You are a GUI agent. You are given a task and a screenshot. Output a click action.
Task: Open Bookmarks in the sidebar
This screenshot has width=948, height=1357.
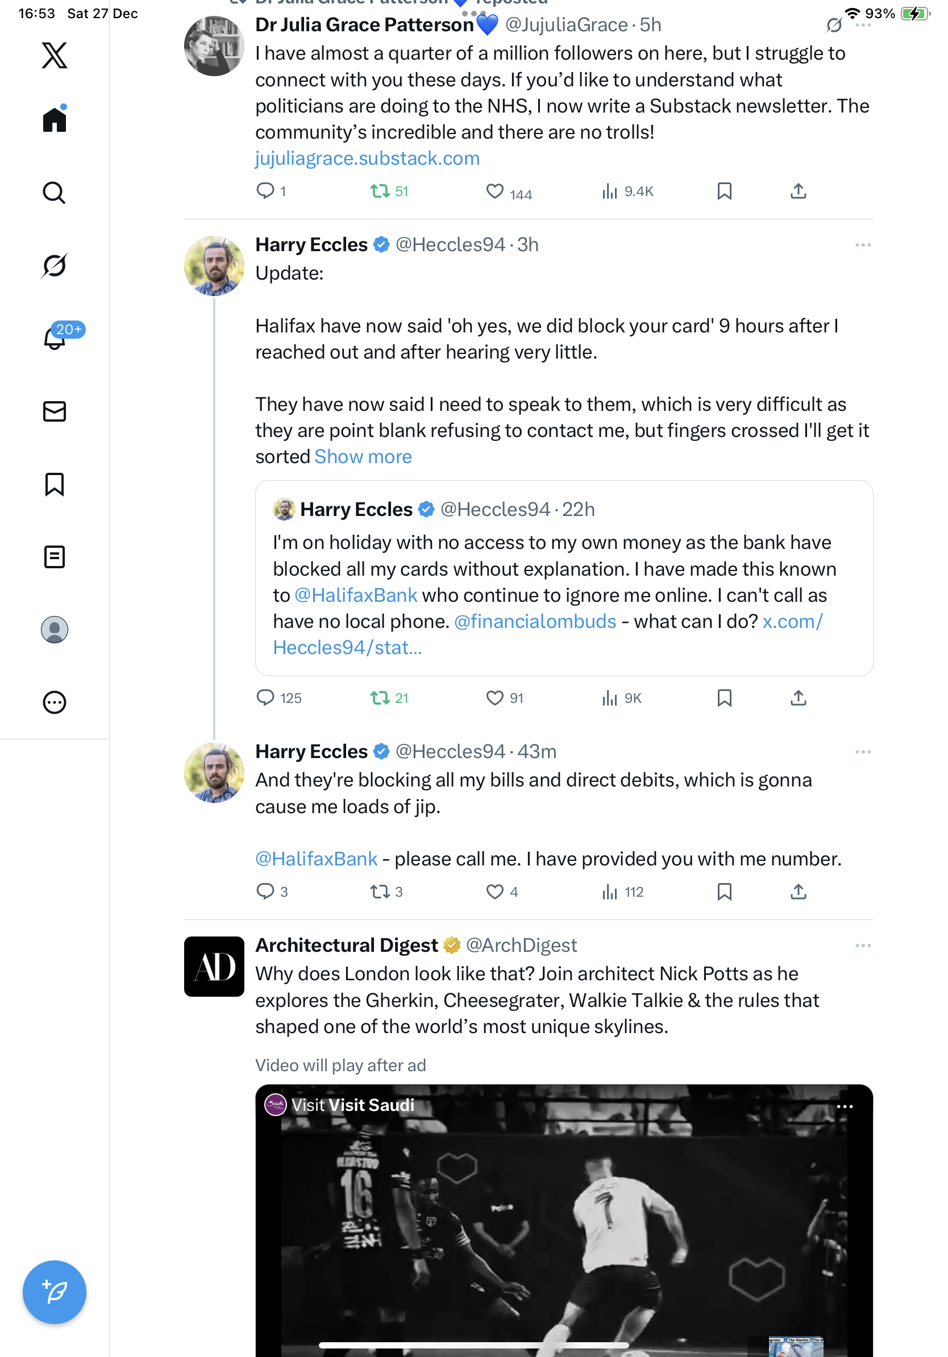tap(55, 484)
